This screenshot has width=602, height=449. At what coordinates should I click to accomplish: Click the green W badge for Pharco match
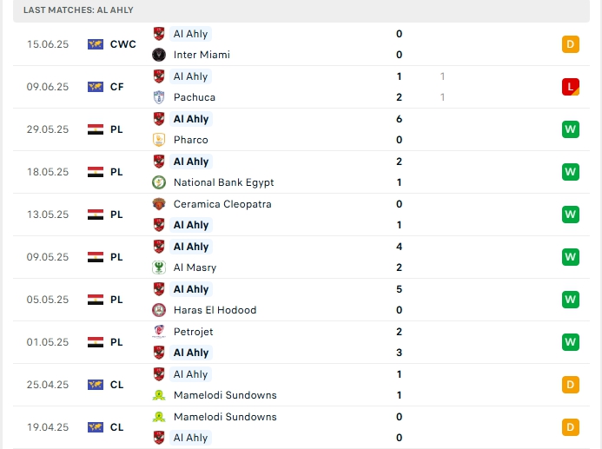(x=570, y=129)
